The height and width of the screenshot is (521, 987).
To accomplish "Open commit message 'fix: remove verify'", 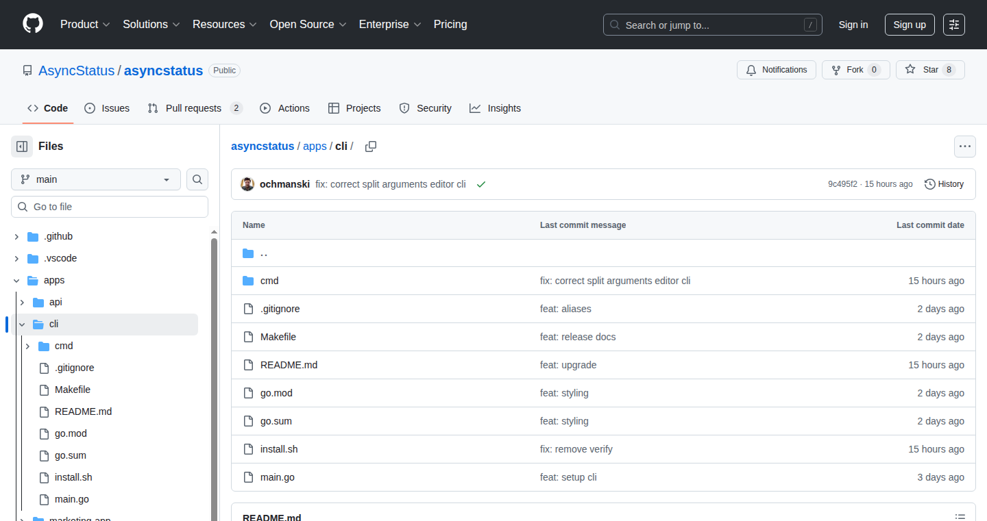I will pos(576,449).
